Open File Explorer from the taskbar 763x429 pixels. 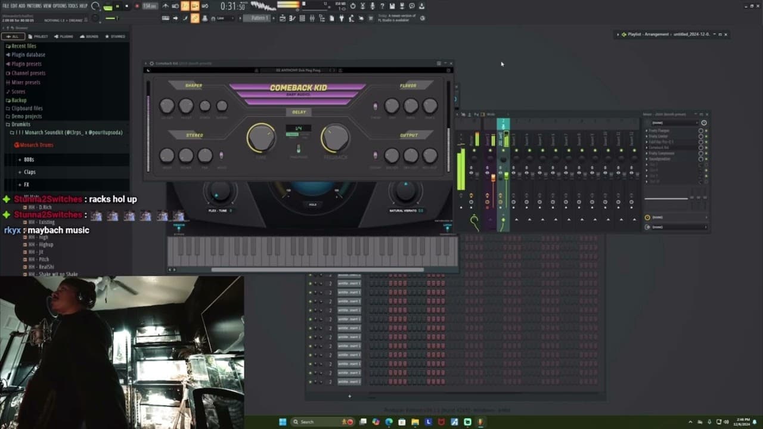pyautogui.click(x=415, y=422)
